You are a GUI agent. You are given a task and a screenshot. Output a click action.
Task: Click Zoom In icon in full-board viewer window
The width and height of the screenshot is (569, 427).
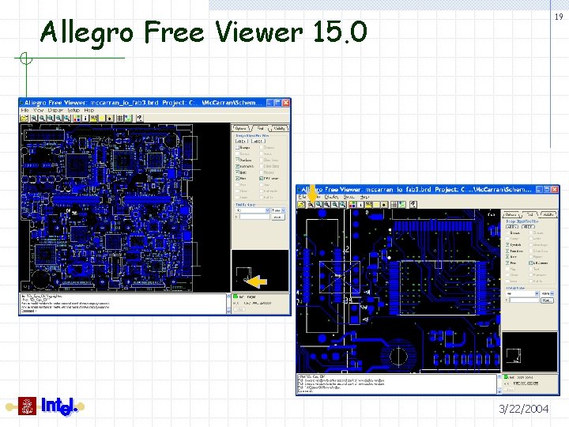coord(50,118)
